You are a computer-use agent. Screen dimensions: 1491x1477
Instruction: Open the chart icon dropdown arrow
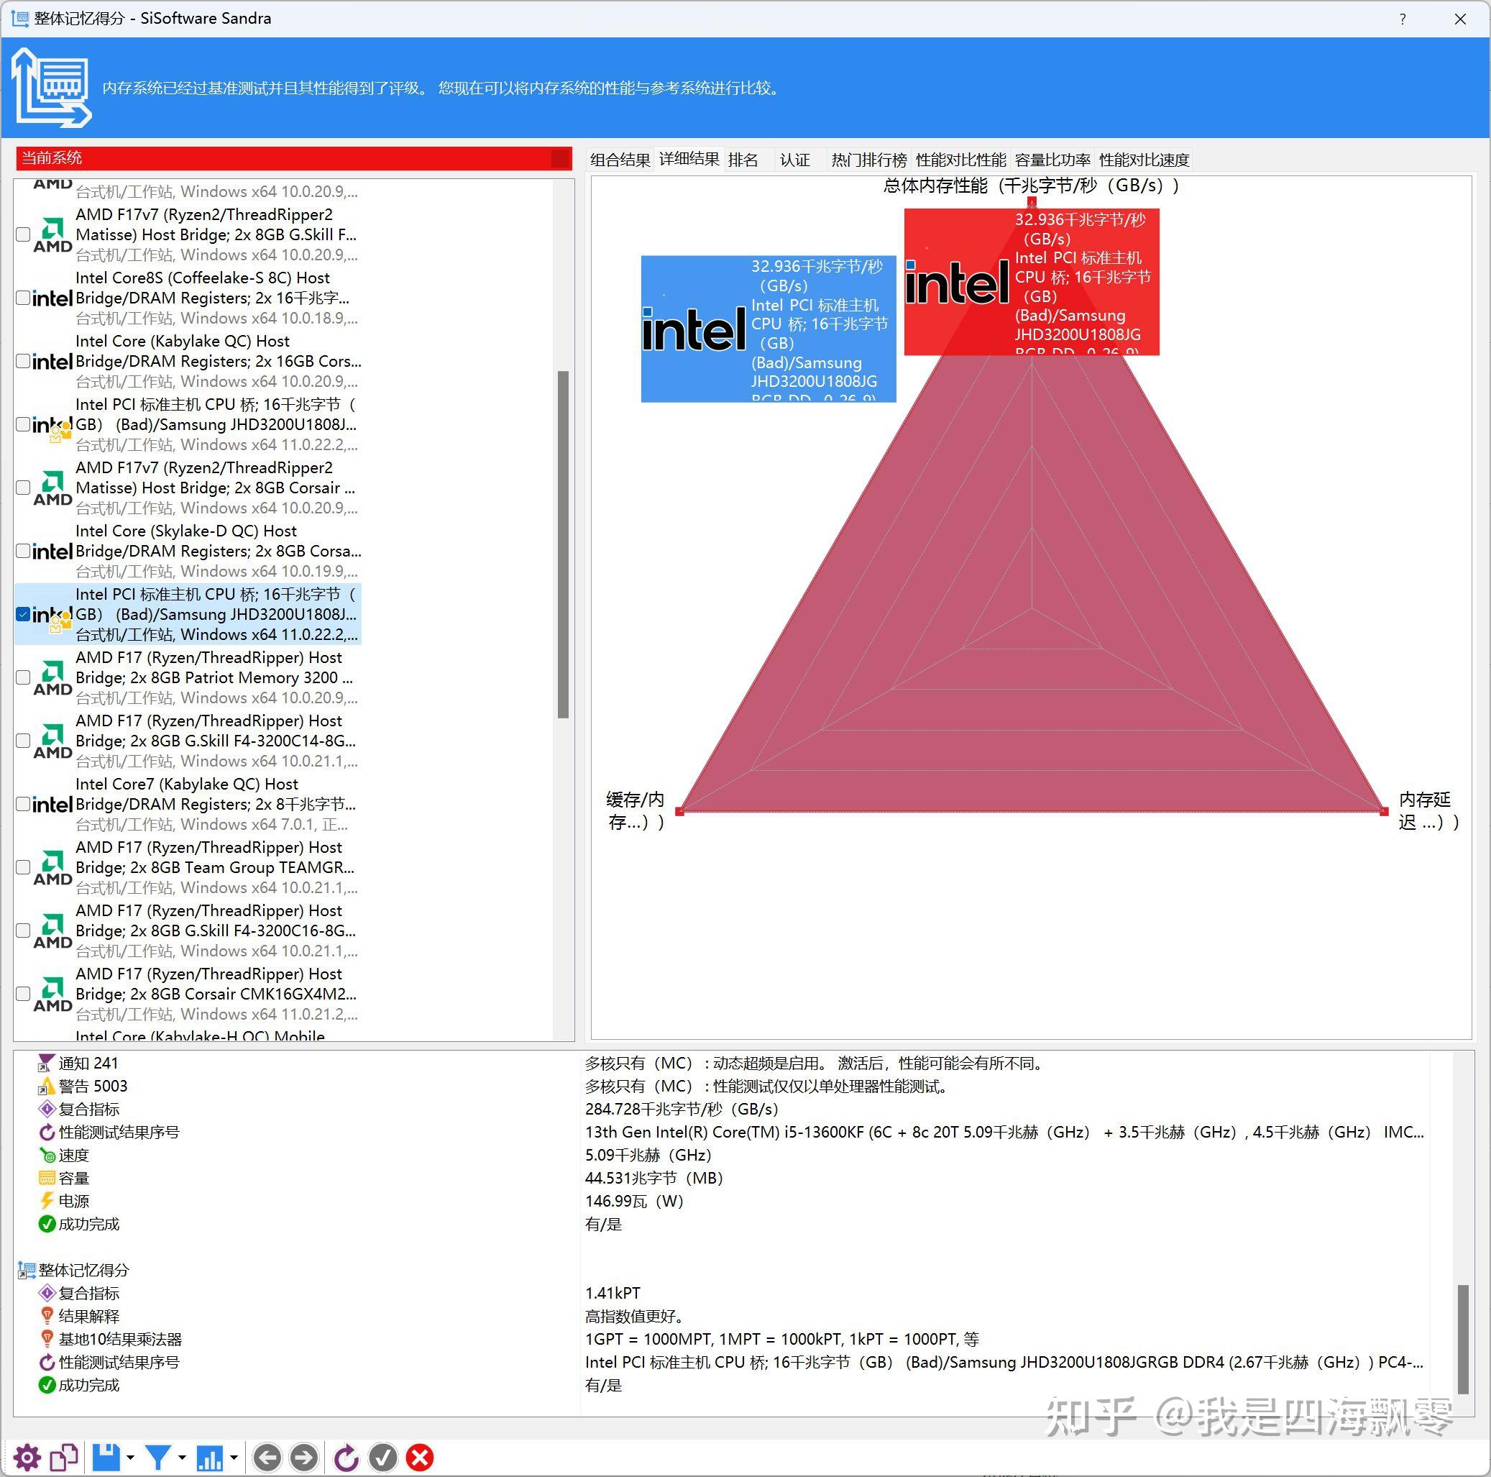click(233, 1458)
